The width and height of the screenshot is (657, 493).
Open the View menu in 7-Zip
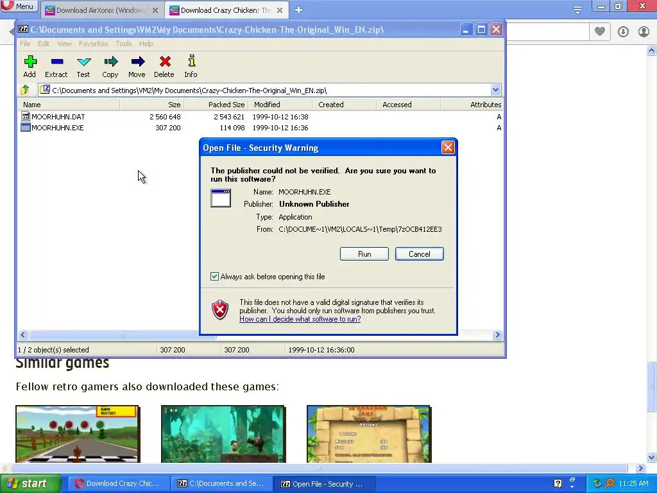(x=64, y=44)
